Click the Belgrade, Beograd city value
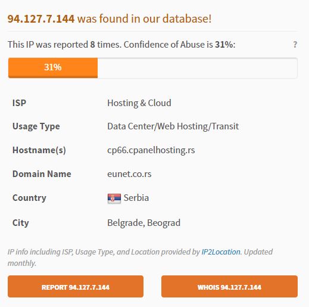This screenshot has height=307, width=309. tap(144, 223)
